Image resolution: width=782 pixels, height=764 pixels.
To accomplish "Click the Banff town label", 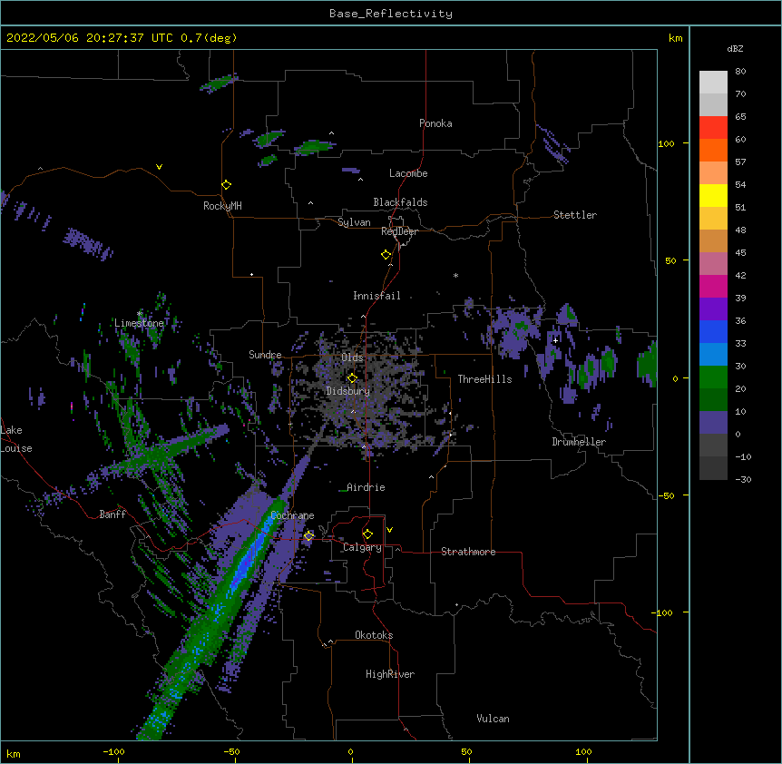I will [112, 514].
